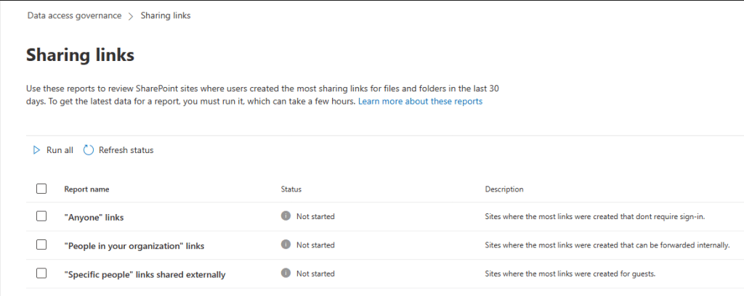Toggle the select-all checkbox in header row

41,189
